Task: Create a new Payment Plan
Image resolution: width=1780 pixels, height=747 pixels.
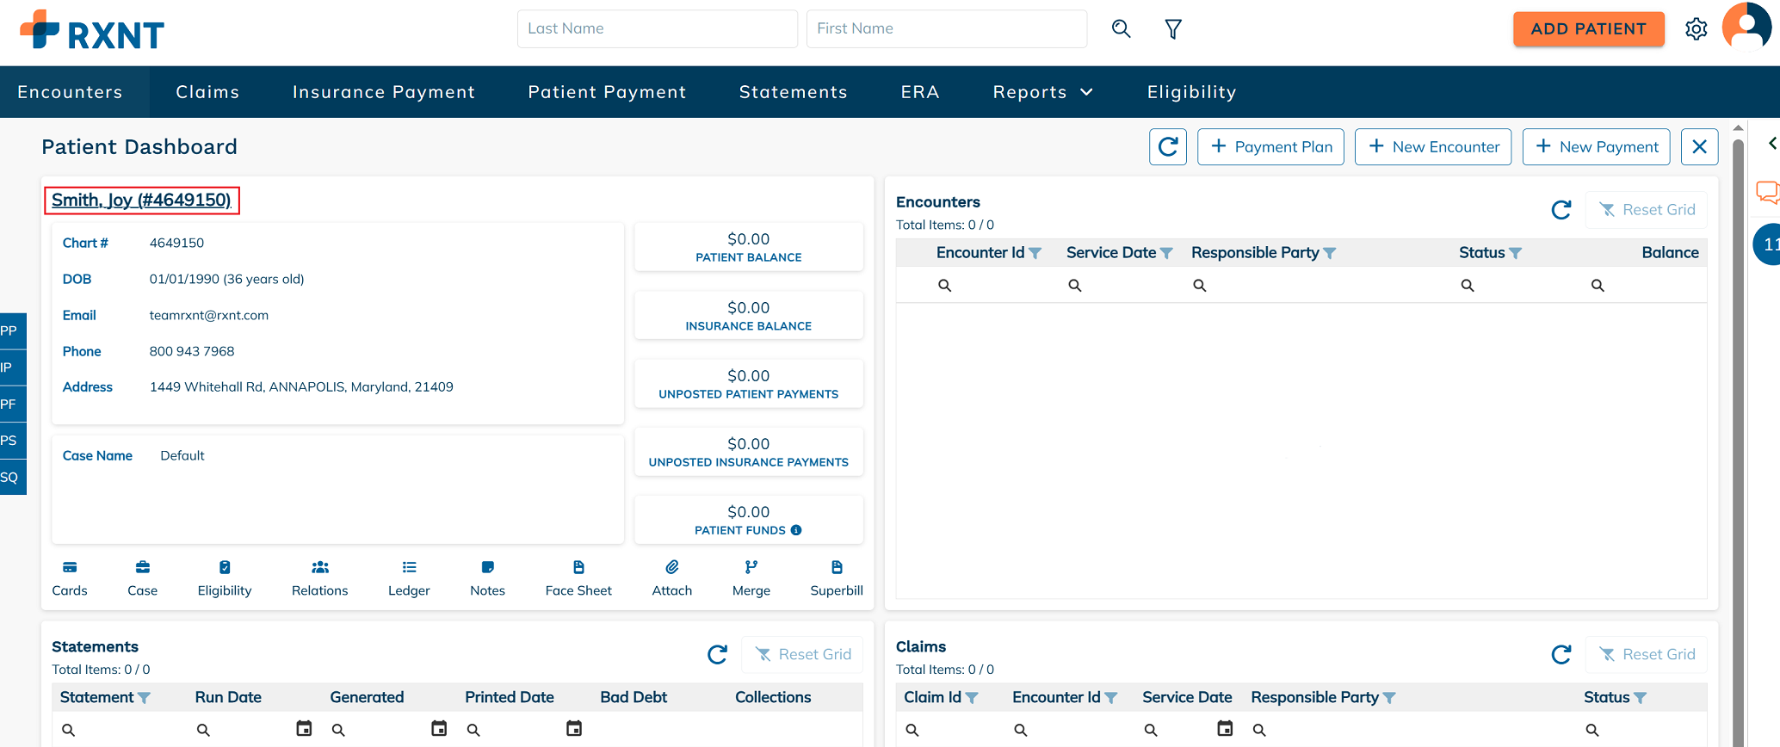Action: 1270,147
